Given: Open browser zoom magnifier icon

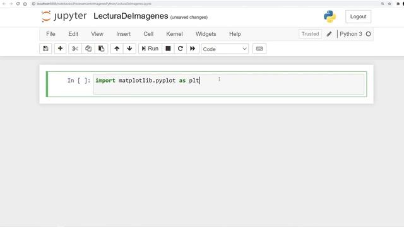Looking at the screenshot, I should pos(383,4).
